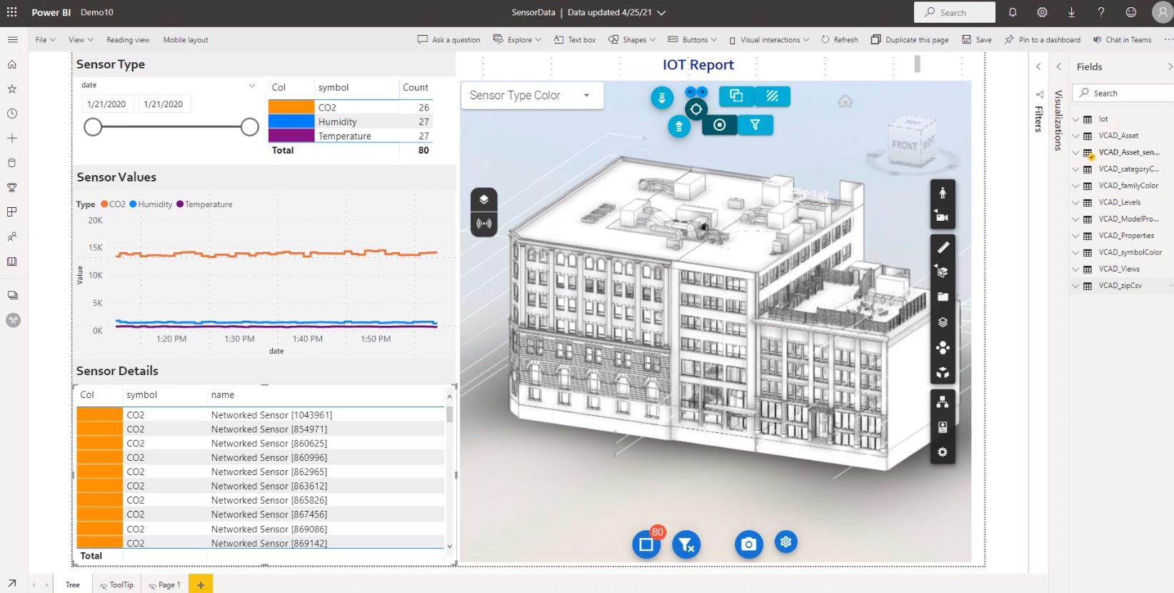Screen dimensions: 1174x593
Task: Click the screenshot camera button
Action: pyautogui.click(x=748, y=544)
